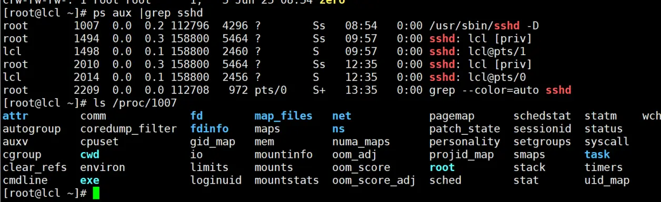Click the green terminal cursor block
This screenshot has width=661, height=202.
(x=95, y=193)
